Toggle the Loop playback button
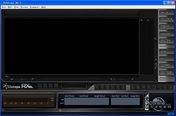The height and width of the screenshot is (116, 176). click(x=56, y=86)
